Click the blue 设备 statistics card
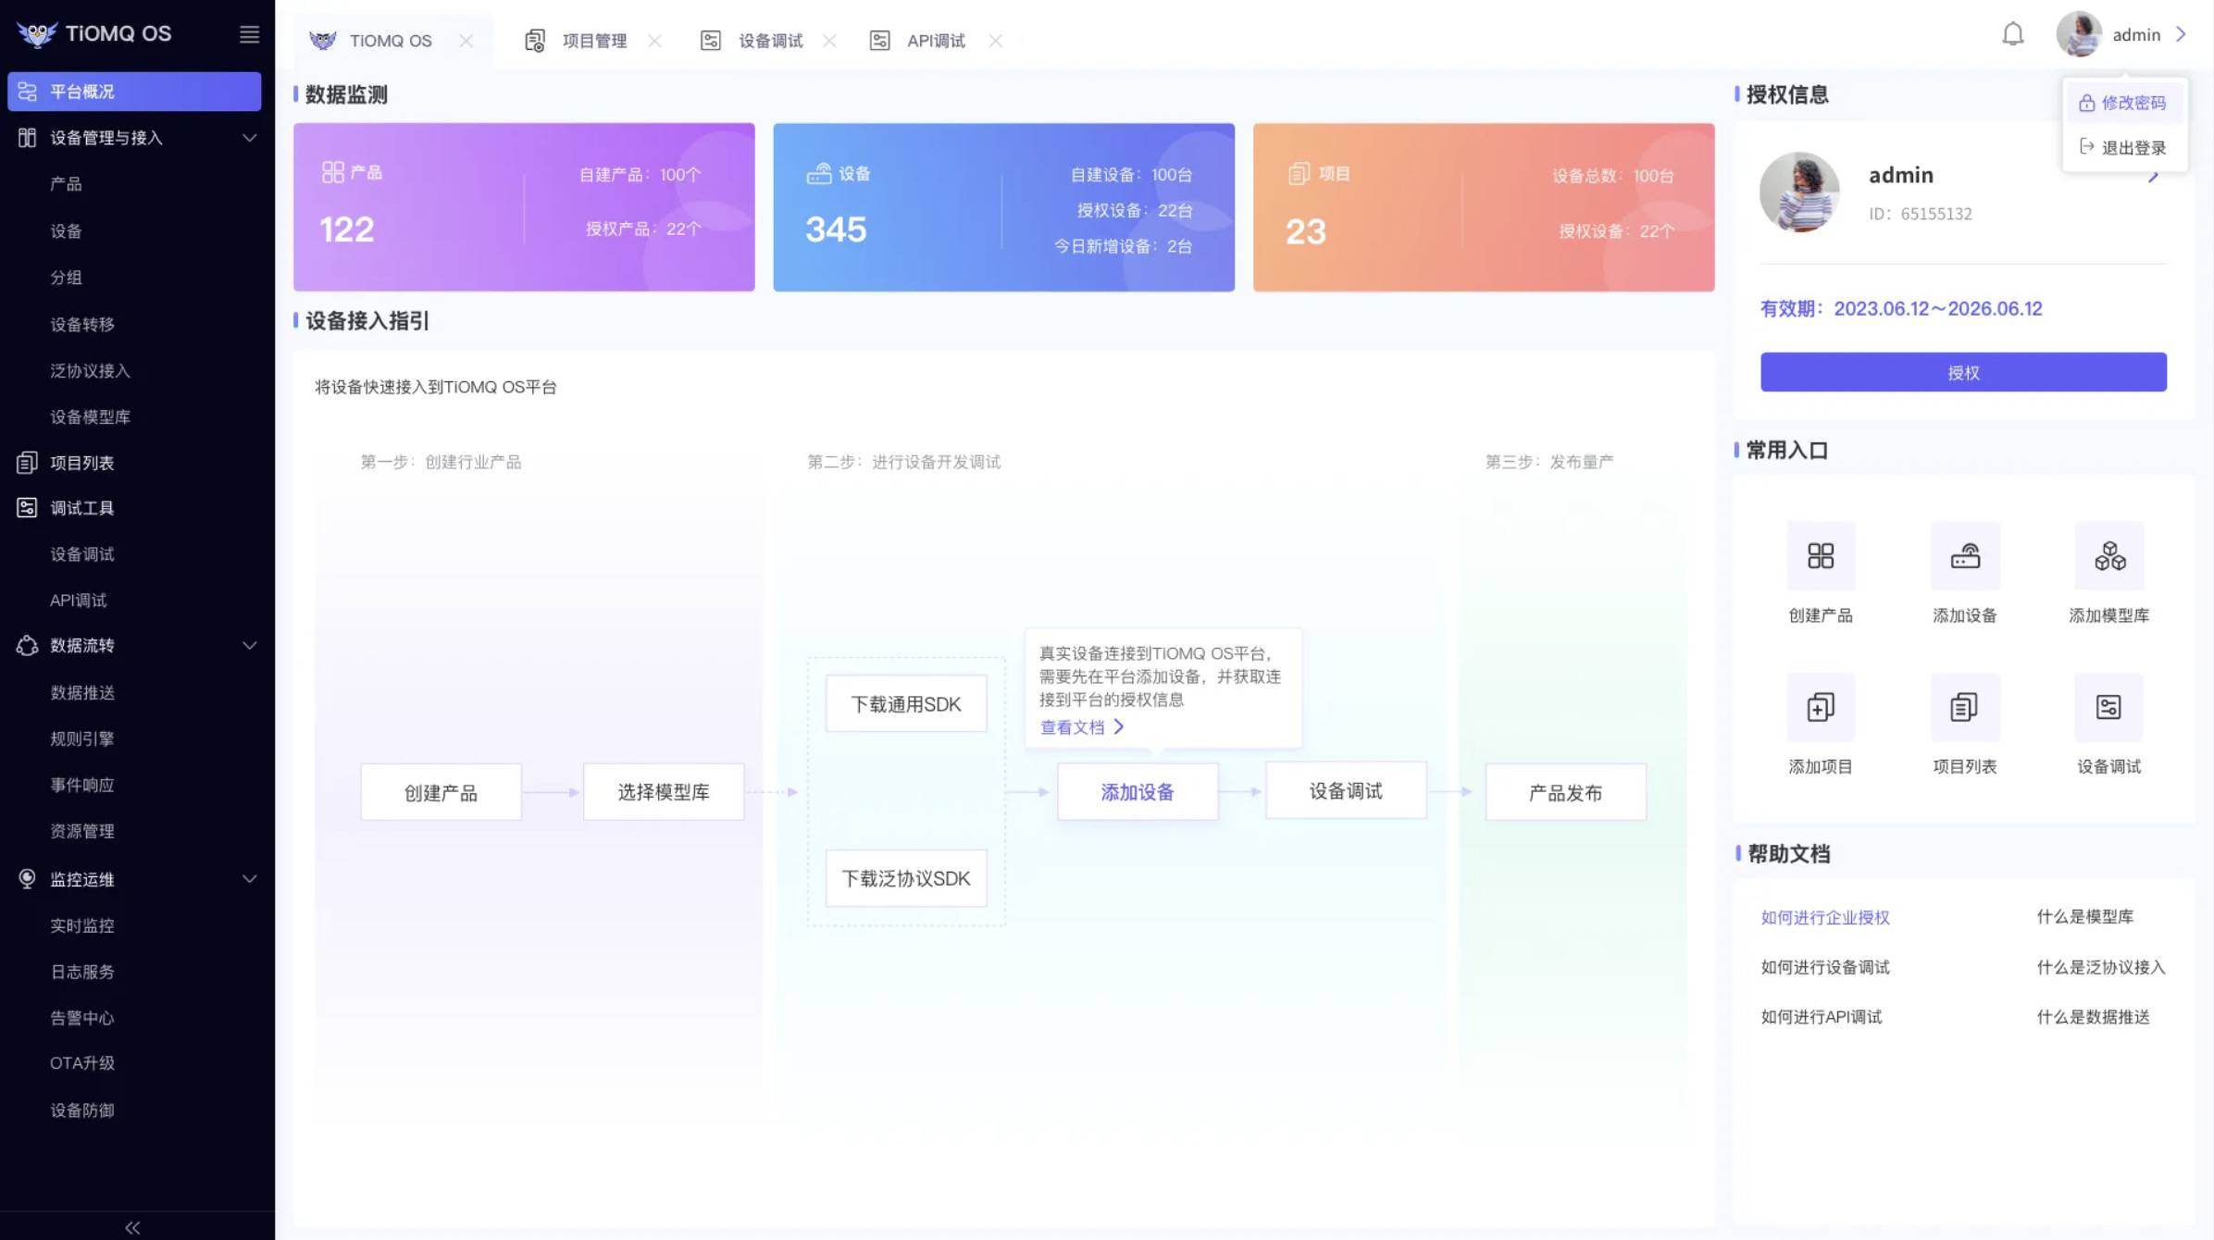 coord(1003,207)
